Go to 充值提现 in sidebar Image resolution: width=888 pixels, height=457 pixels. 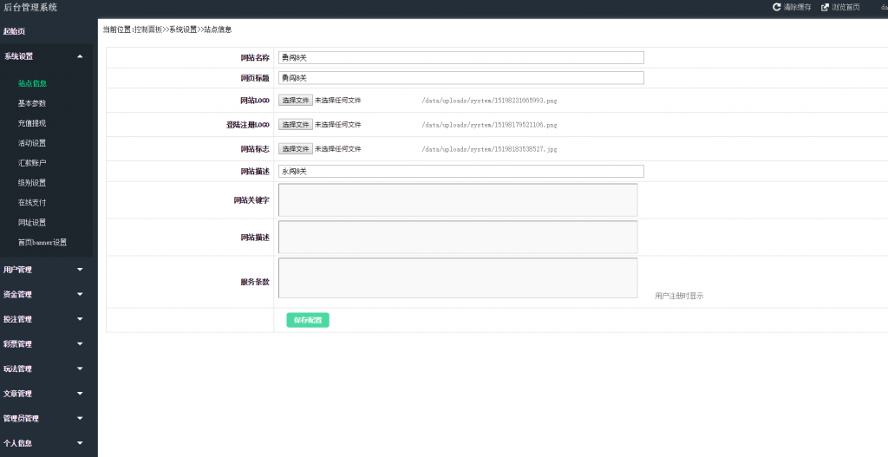tap(32, 123)
